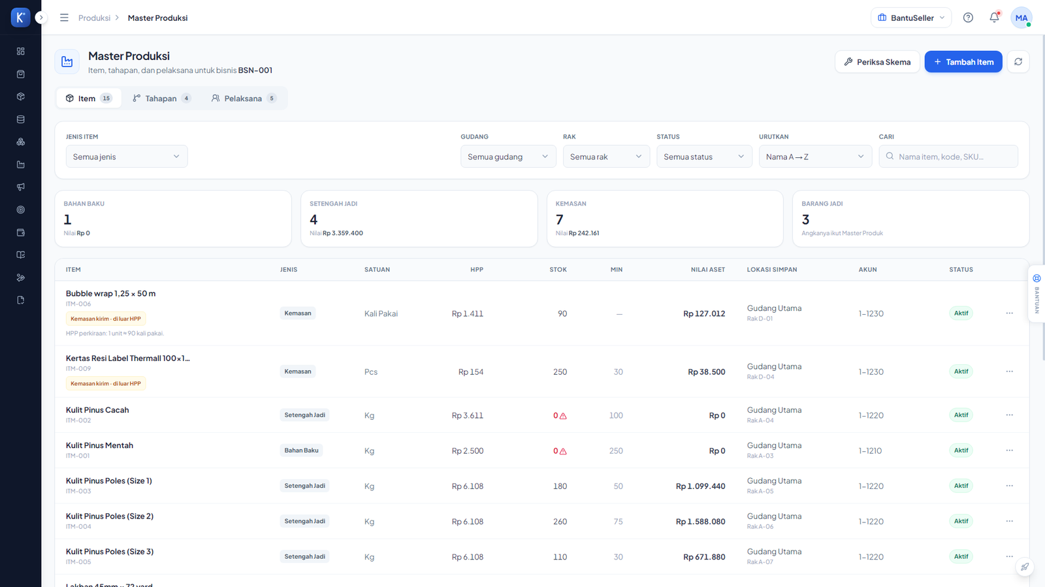Open the Nama A→Z sort dropdown
Image resolution: width=1045 pixels, height=587 pixels.
pos(815,157)
